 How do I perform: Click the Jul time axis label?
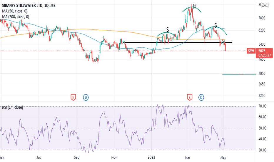pyautogui.click(x=39, y=158)
